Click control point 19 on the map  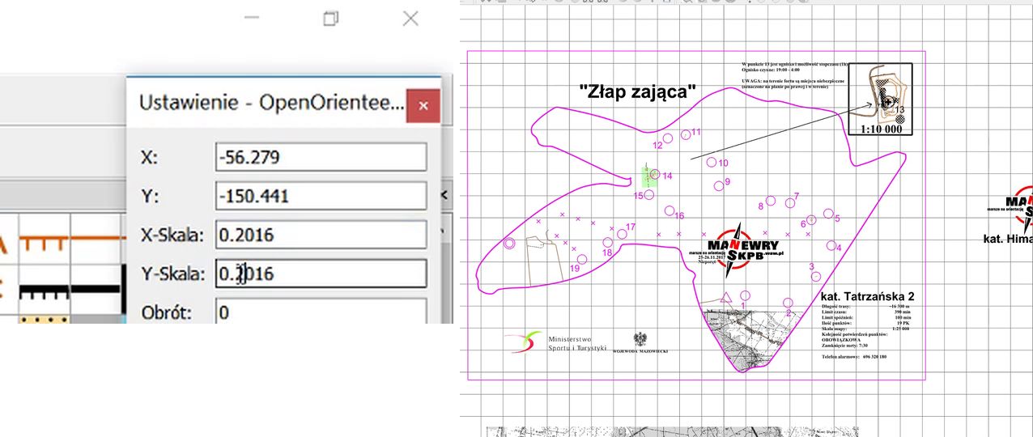pyautogui.click(x=581, y=259)
